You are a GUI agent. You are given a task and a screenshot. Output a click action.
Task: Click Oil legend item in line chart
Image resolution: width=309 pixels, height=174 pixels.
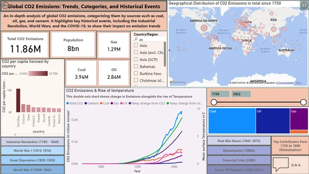click(x=124, y=103)
